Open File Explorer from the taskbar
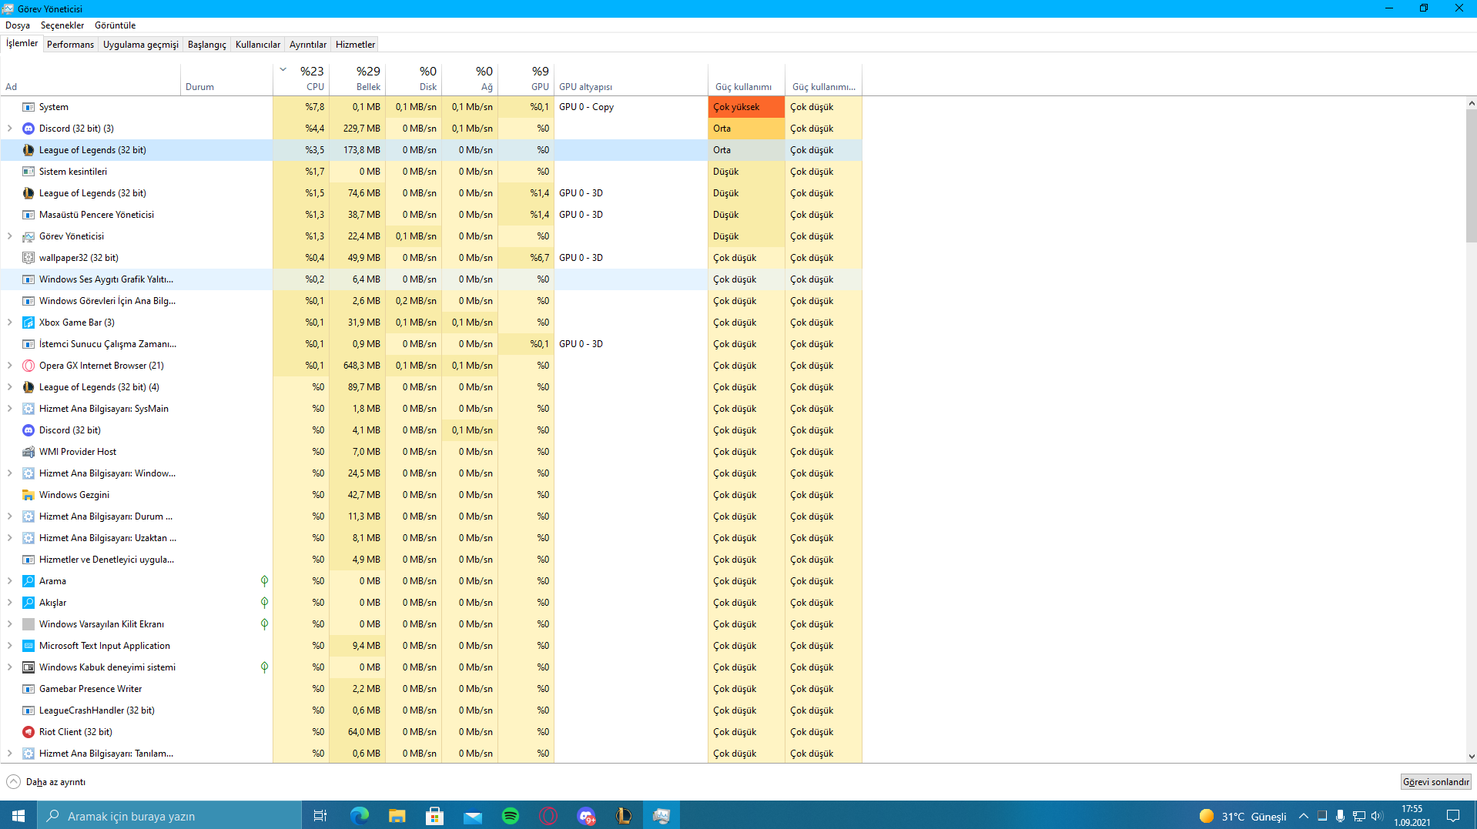Image resolution: width=1477 pixels, height=829 pixels. click(x=397, y=815)
